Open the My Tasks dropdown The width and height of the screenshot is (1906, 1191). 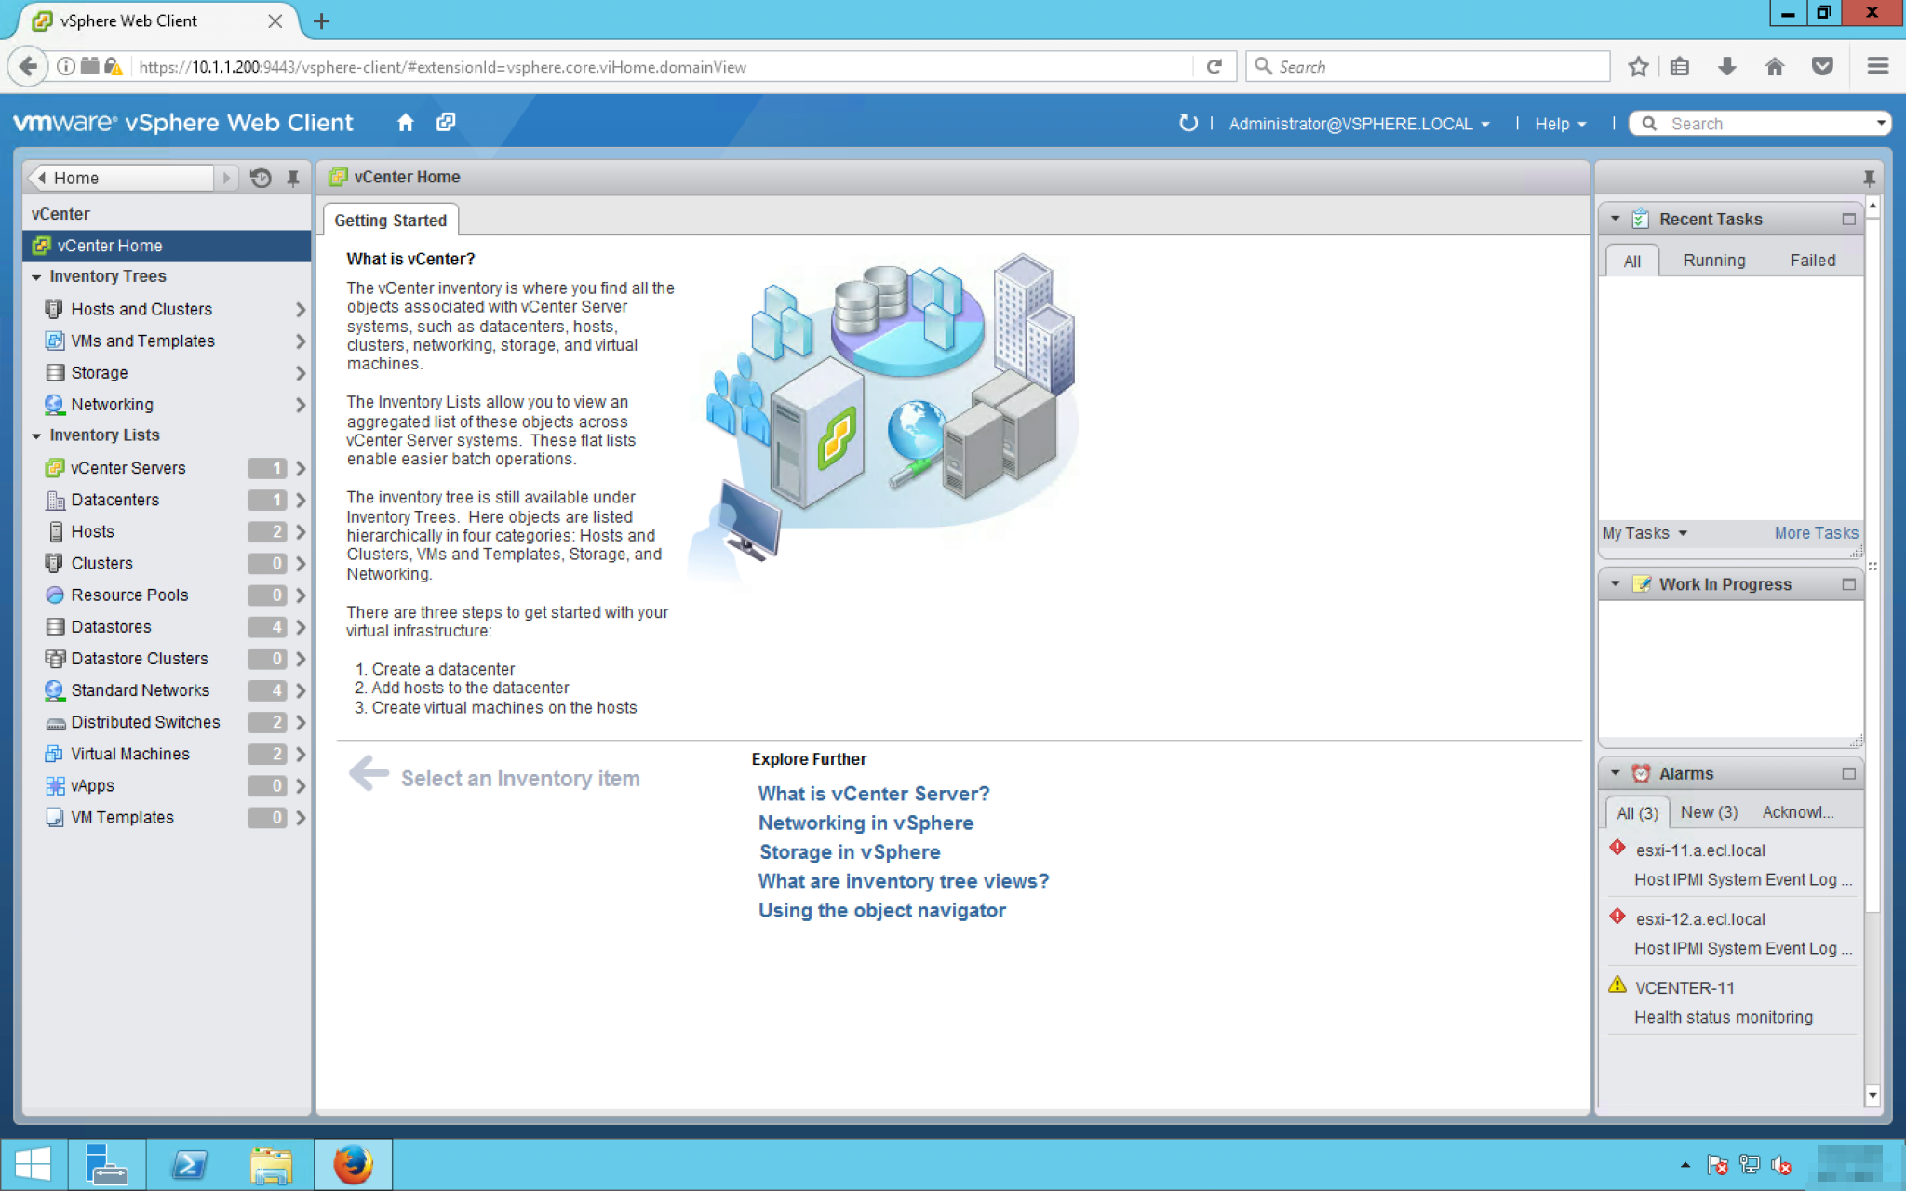tap(1644, 533)
